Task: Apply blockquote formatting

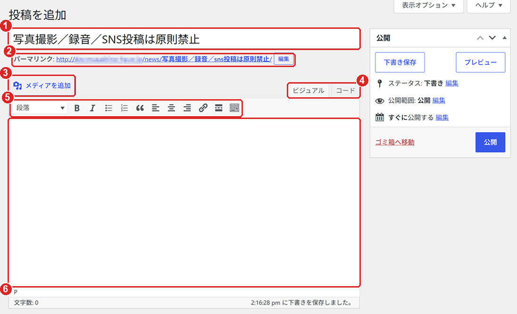Action: [x=140, y=108]
